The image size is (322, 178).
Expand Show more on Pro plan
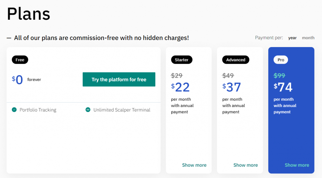[297, 165]
